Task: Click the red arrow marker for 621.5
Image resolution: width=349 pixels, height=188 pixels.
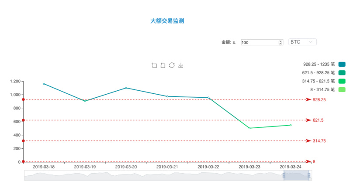Action: (x=308, y=120)
